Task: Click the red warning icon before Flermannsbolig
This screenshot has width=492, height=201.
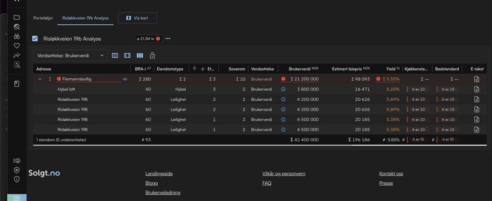Action: (x=59, y=79)
